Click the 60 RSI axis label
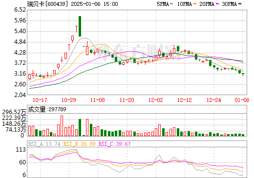Viewport: 254px width, 178px height. (22, 162)
